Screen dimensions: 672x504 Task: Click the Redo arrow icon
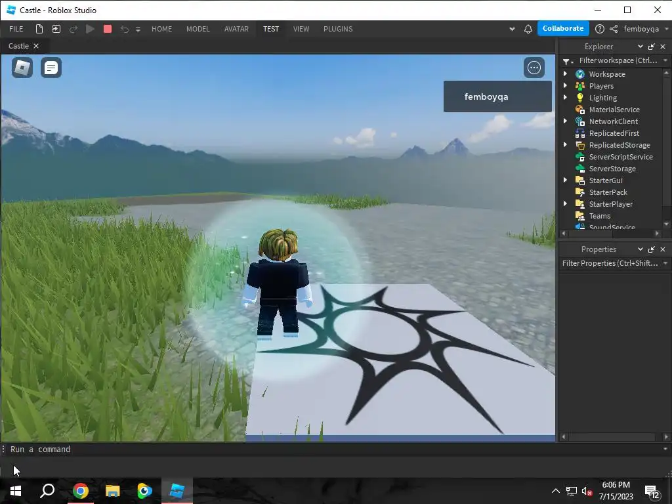[x=73, y=29]
